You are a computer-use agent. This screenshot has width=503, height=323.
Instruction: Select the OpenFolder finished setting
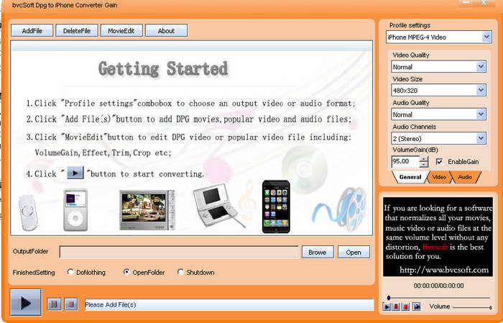click(x=126, y=272)
